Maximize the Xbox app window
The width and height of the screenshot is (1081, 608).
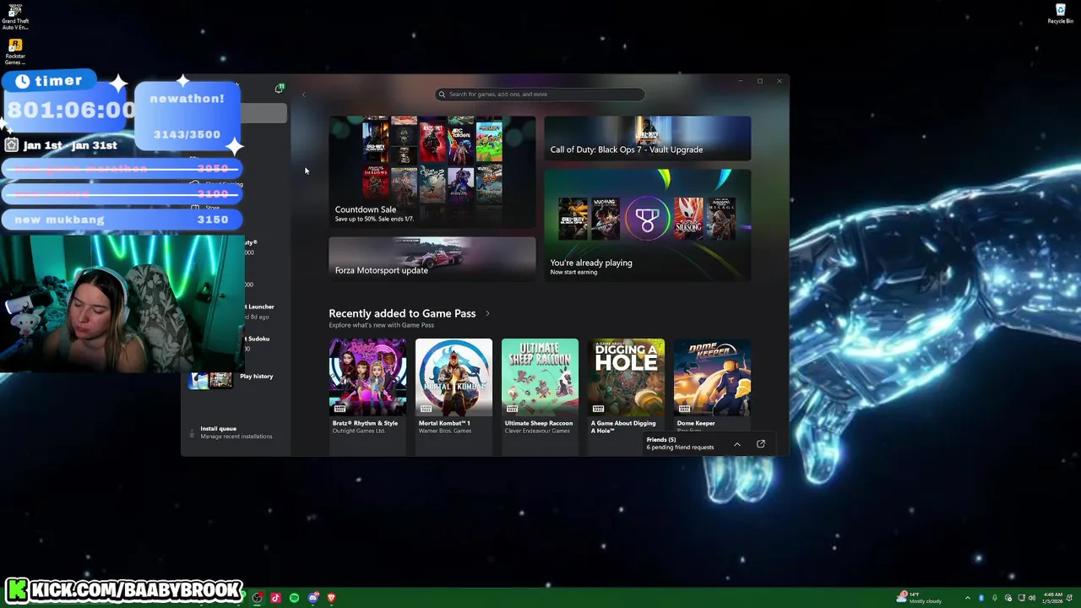point(759,81)
